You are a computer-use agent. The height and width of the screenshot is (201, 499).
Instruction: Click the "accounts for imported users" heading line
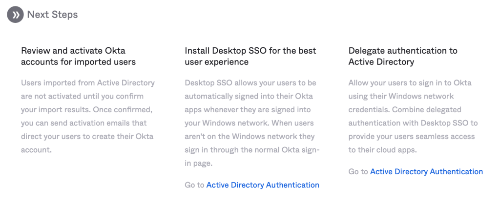78,62
